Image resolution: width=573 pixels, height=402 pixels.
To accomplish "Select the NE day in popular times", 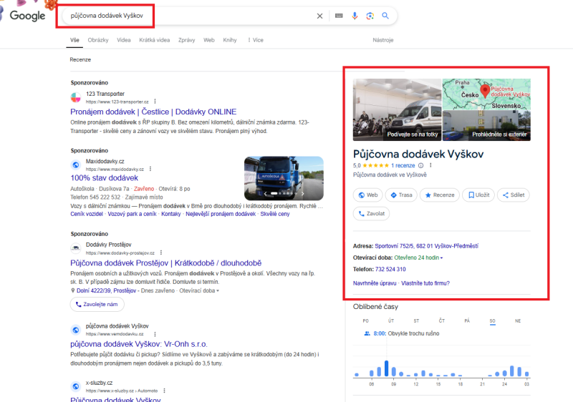I will (x=518, y=321).
